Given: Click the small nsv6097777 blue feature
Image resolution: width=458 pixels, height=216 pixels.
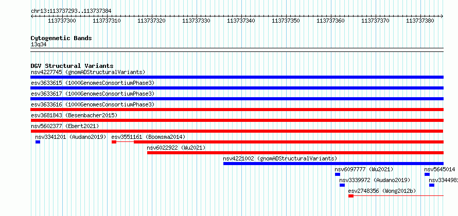Looking at the screenshot, I should [338, 174].
